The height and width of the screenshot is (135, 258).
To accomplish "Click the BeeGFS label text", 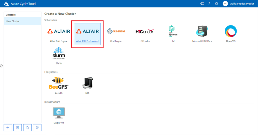I will (59, 93).
